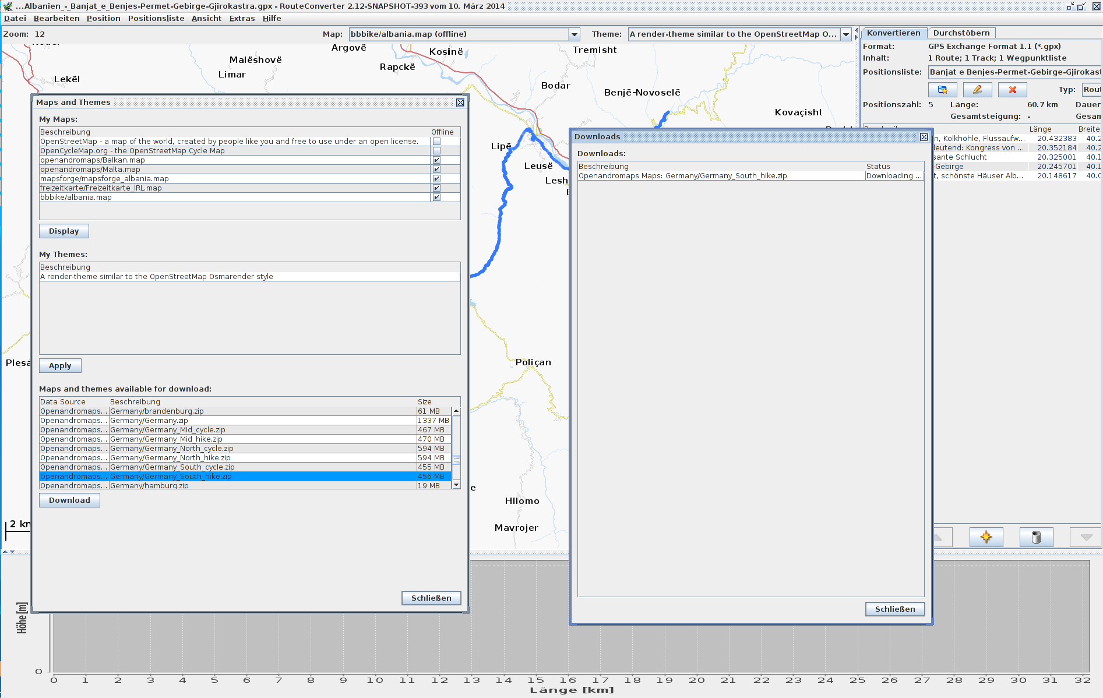Expand the Theme dropdown list

click(x=846, y=34)
